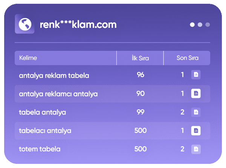Screen dimensions: 226x168
Task: Select keyword antalya reklam tabela
Action: pos(54,75)
